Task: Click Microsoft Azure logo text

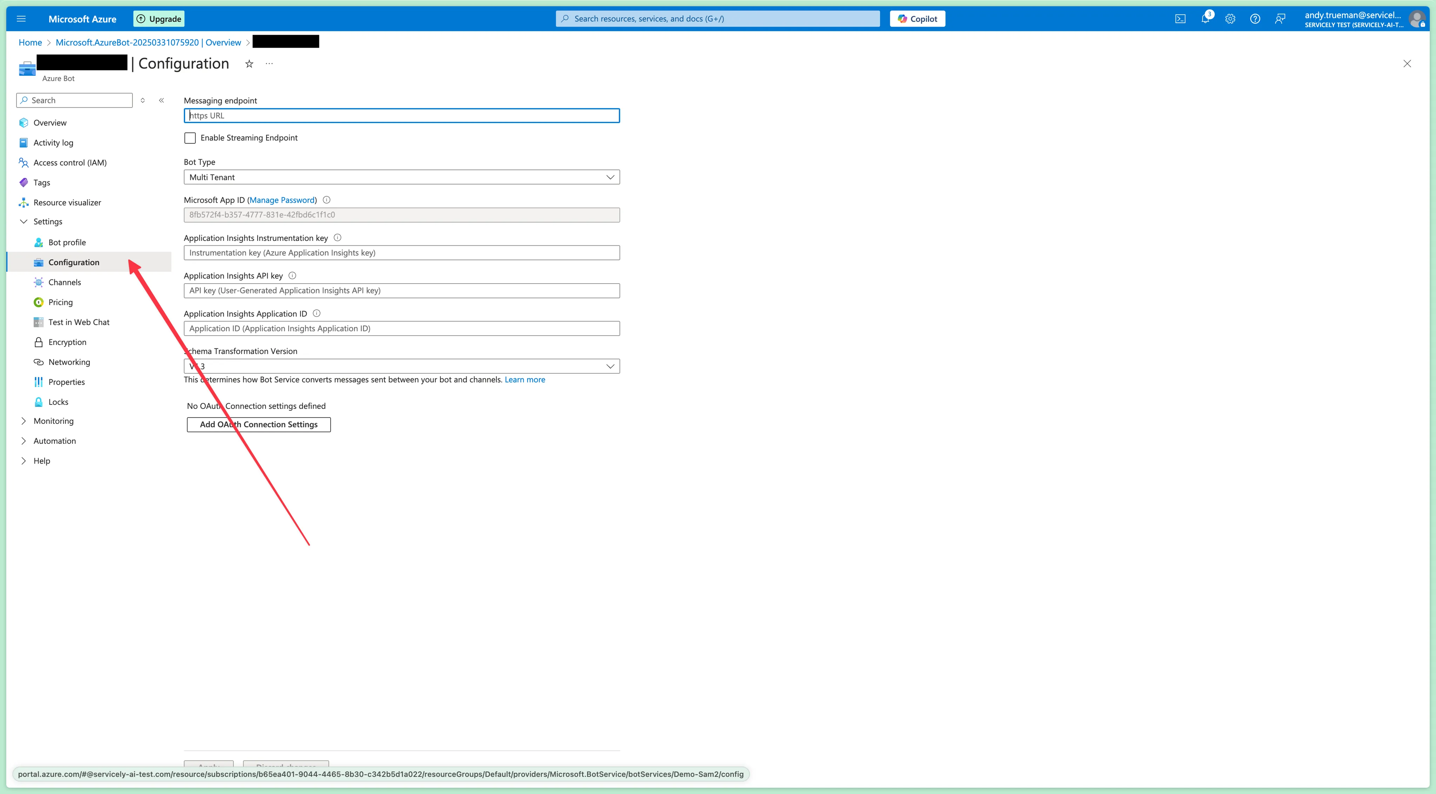Action: 82,19
